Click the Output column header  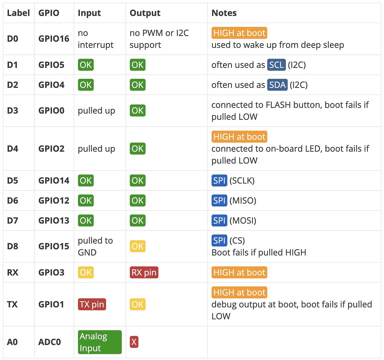point(145,13)
